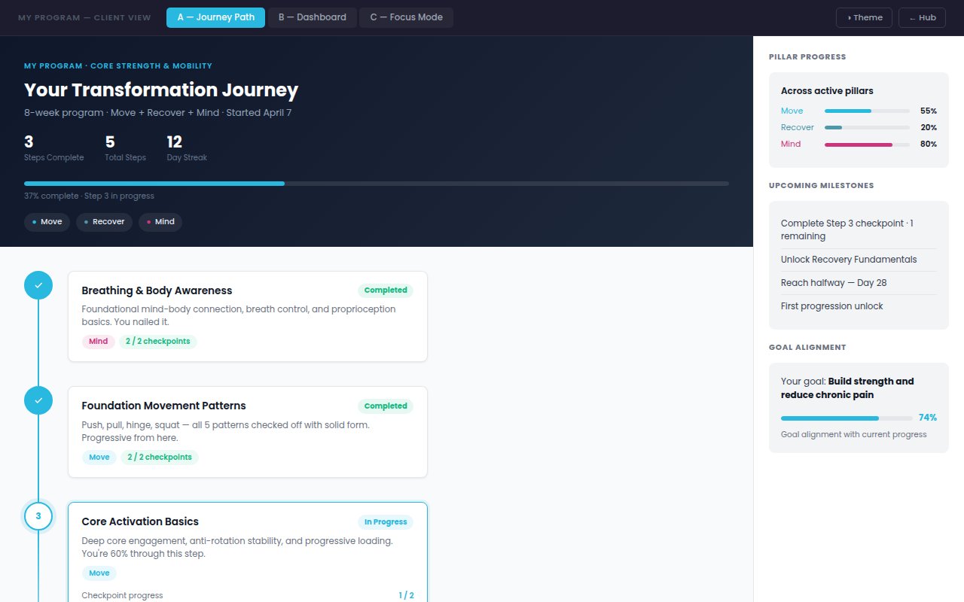
Task: Switch to the A — Journey Path tab
Action: 215,17
